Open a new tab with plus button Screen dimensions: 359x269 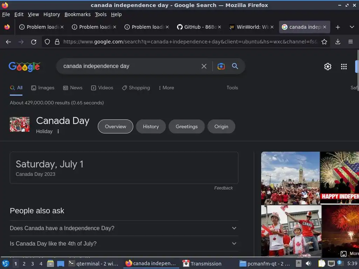click(x=338, y=27)
